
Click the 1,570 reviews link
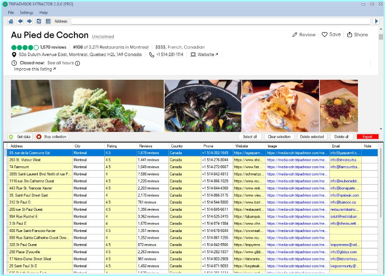point(53,47)
